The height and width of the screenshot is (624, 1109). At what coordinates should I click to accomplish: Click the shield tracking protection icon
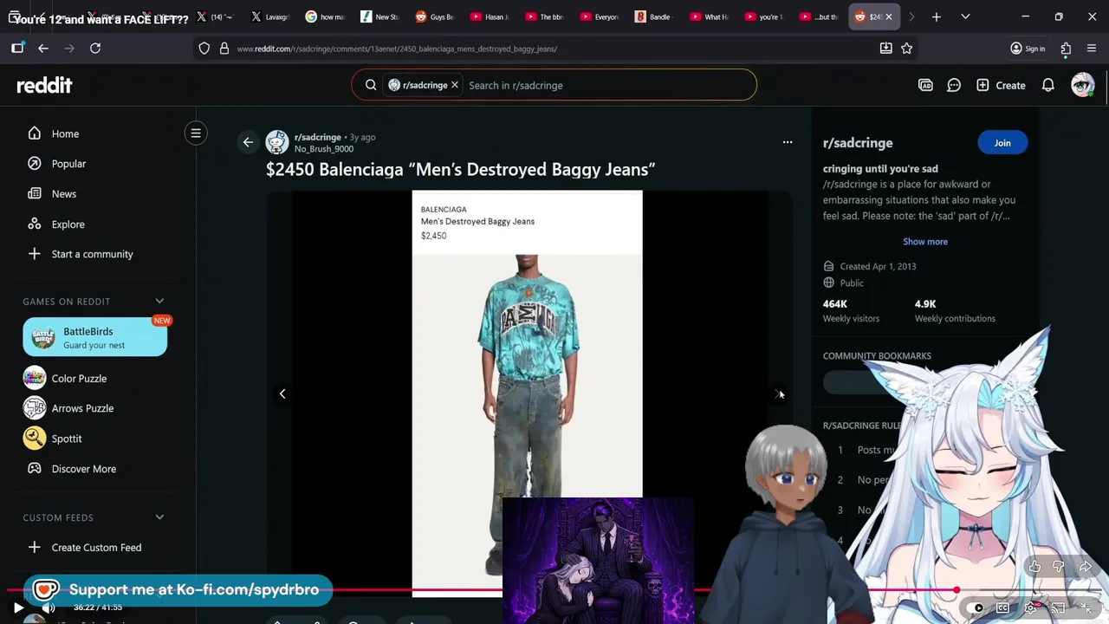click(204, 49)
